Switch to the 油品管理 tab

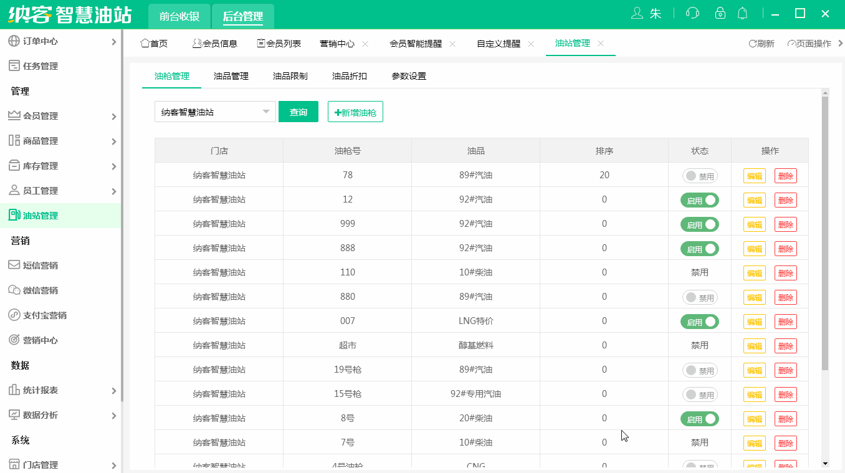coord(230,75)
